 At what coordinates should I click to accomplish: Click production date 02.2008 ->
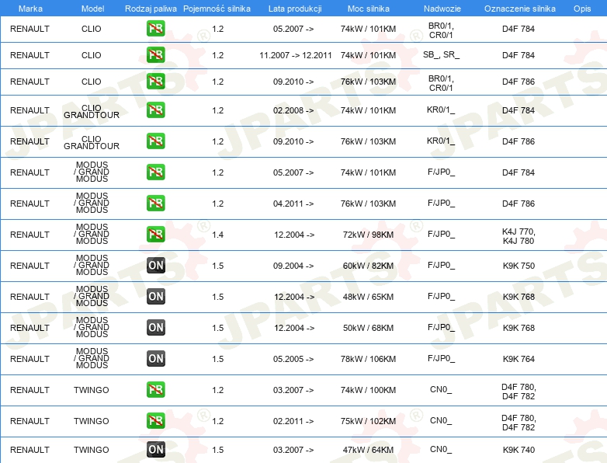(293, 110)
